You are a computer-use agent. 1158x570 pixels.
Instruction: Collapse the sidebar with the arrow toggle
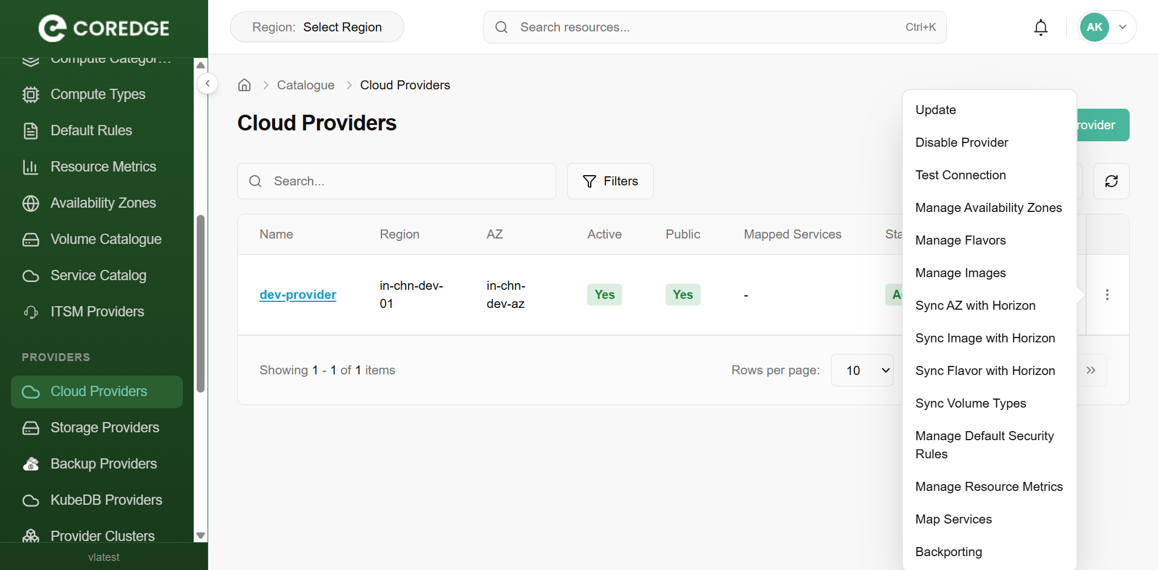pos(208,83)
